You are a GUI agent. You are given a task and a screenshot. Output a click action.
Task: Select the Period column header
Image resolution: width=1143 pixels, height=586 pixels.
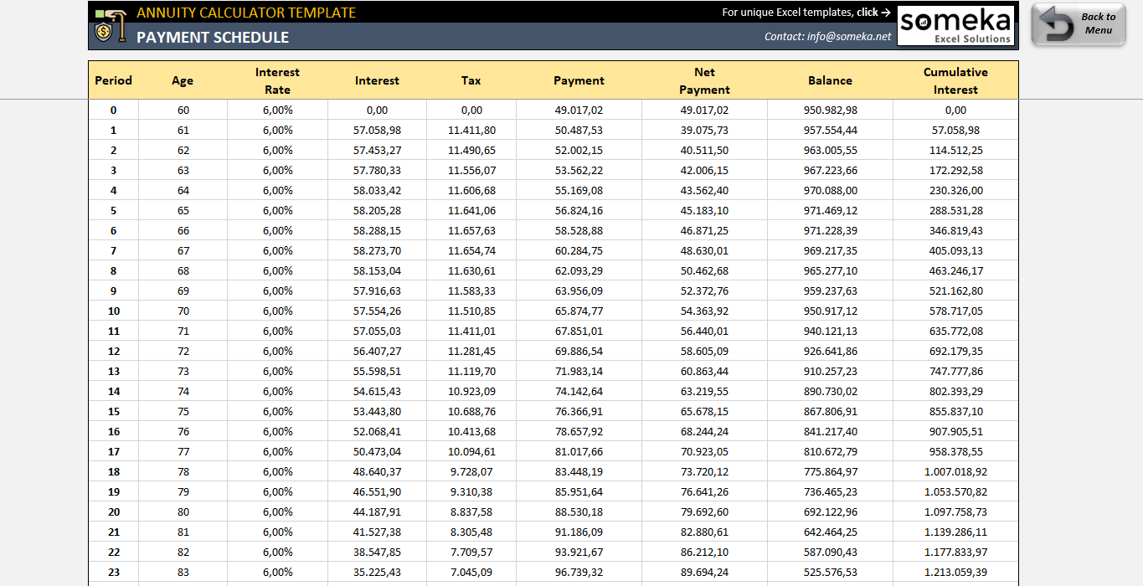pyautogui.click(x=113, y=80)
